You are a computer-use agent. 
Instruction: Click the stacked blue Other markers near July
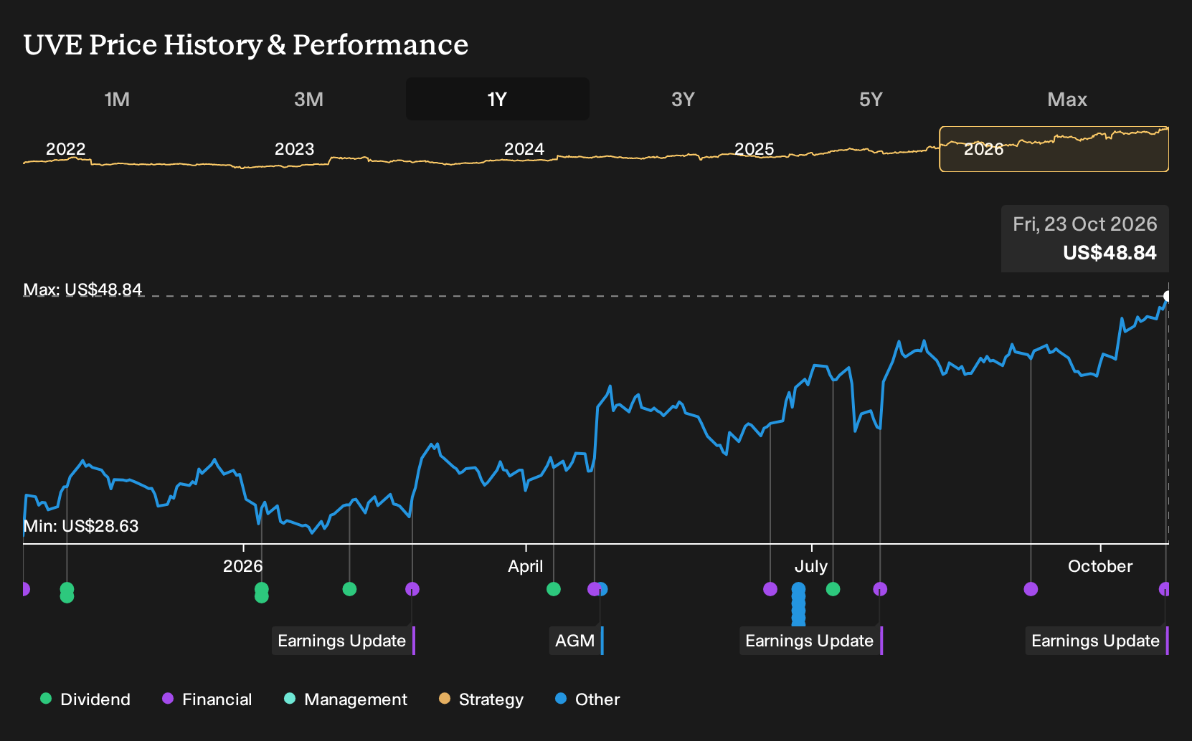[x=798, y=603]
